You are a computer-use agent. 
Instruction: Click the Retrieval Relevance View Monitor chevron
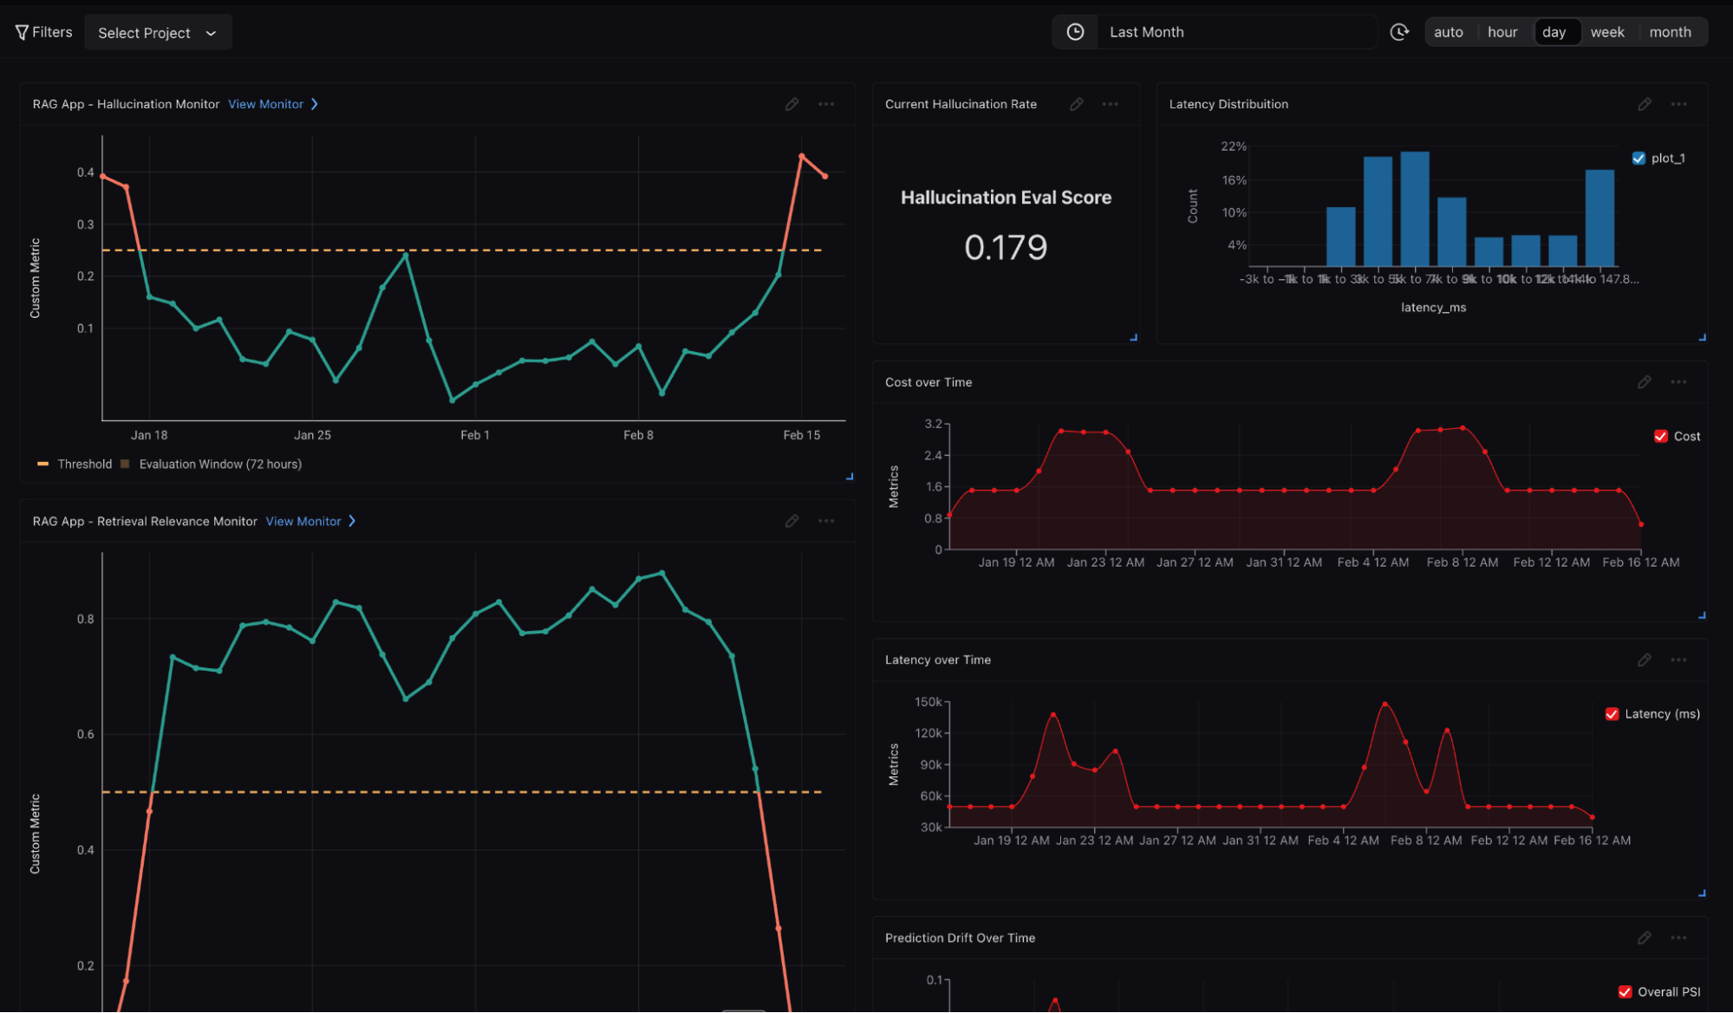(x=352, y=521)
